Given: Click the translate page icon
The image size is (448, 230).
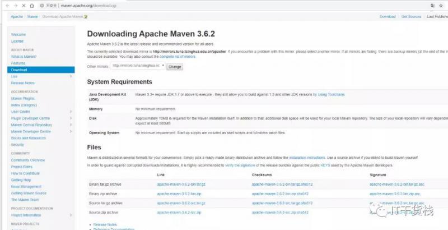Looking at the screenshot, I should [x=432, y=6].
